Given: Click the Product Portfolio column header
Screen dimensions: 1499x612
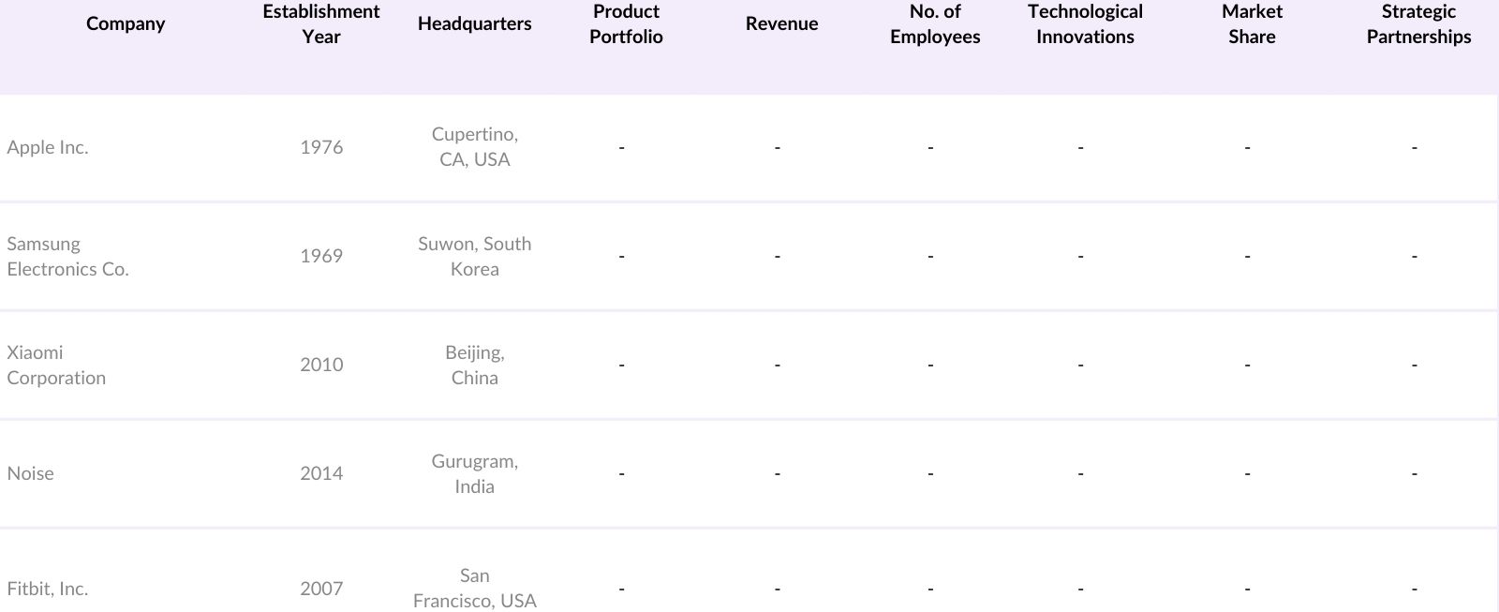Looking at the screenshot, I should point(626,24).
